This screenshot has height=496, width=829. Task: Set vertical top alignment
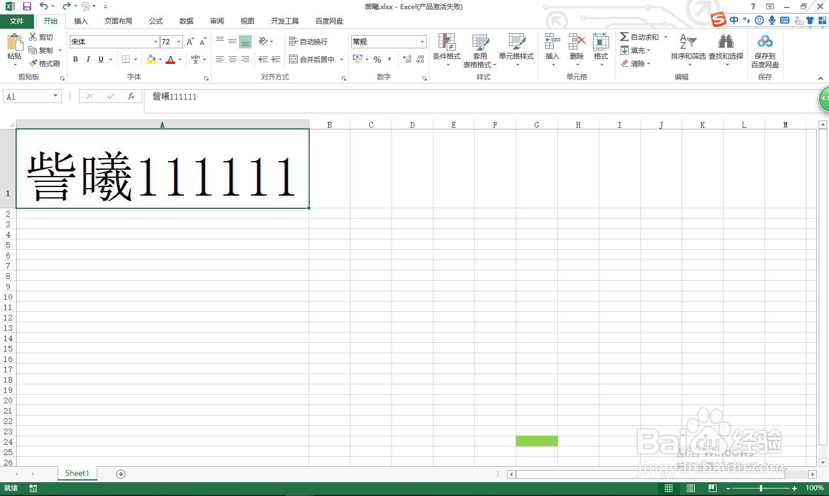[x=220, y=41]
